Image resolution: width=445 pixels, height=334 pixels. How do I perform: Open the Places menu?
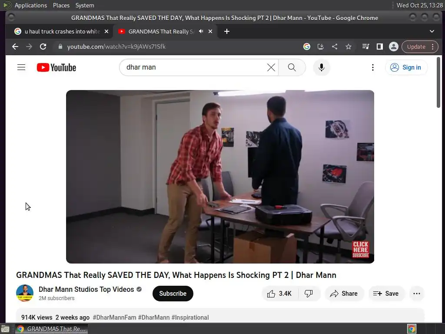coord(61,5)
